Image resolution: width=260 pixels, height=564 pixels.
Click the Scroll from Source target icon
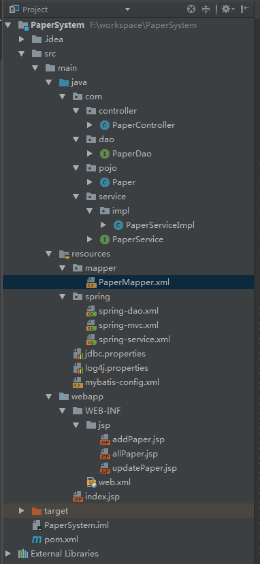(x=191, y=9)
